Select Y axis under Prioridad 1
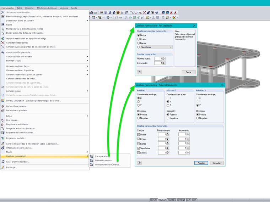Image resolution: width=270 pixels, height=202 pixels. click(139, 101)
